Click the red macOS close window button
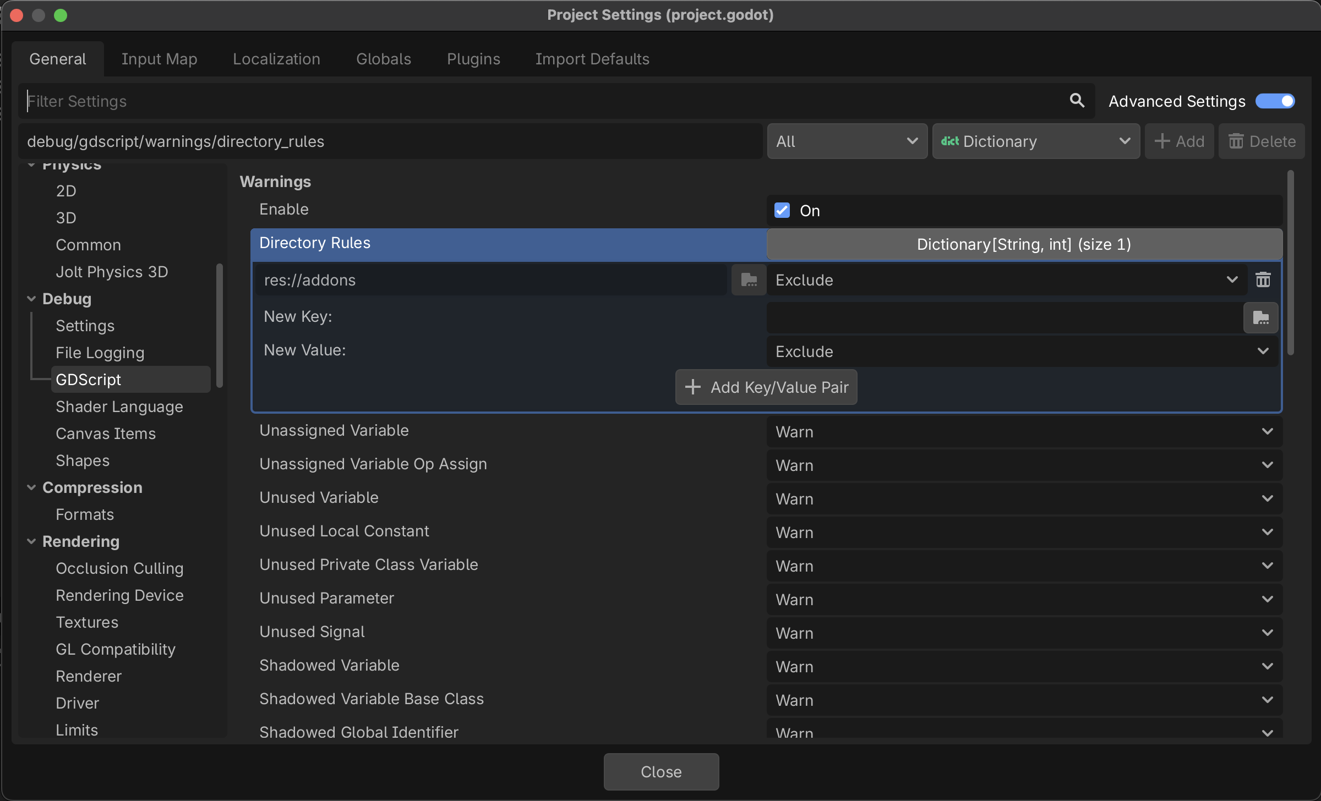1321x801 pixels. pyautogui.click(x=17, y=15)
